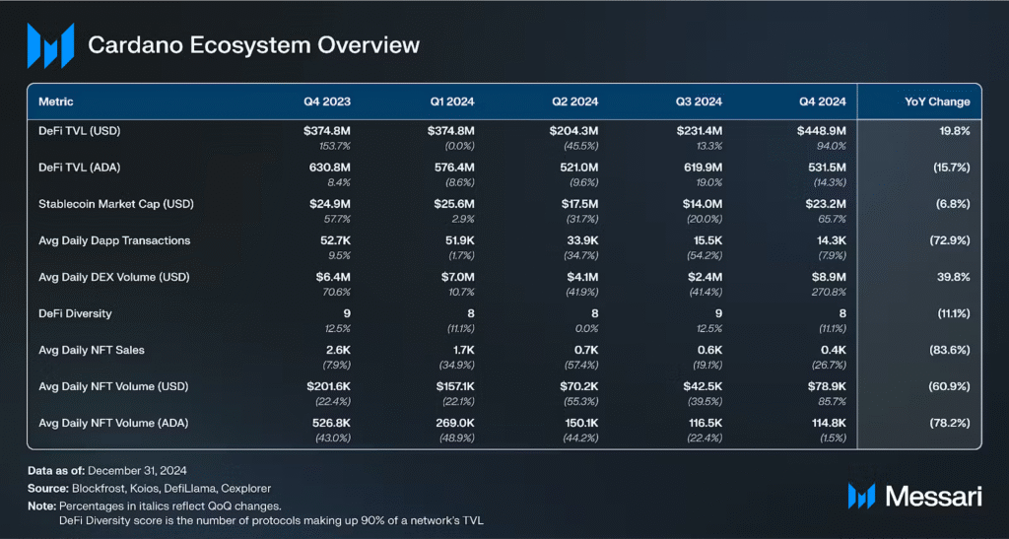Screen dimensions: 1009x539
Task: Click the Messari logo icon at bottom right
Action: coord(861,496)
